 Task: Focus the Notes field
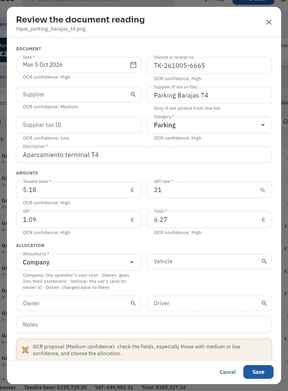[x=144, y=325]
